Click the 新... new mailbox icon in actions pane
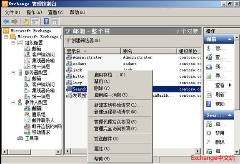Screen dimensions: 240x164 pos(209,67)
